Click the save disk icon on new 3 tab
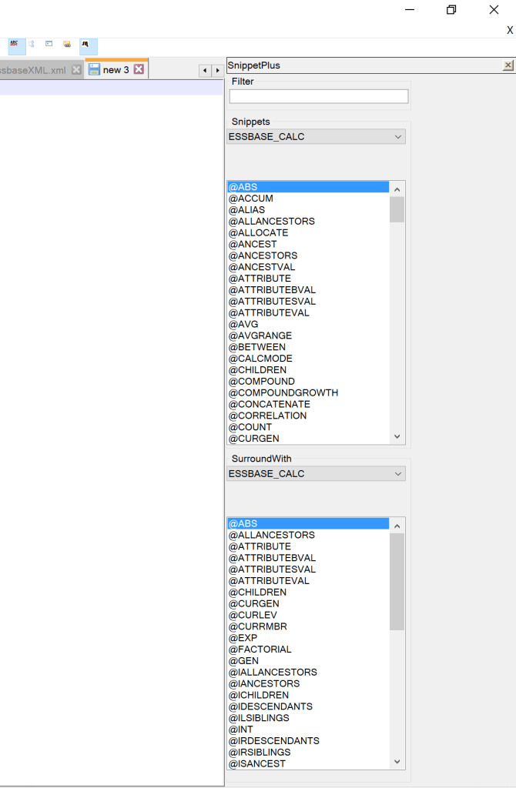516x788 pixels. [94, 69]
